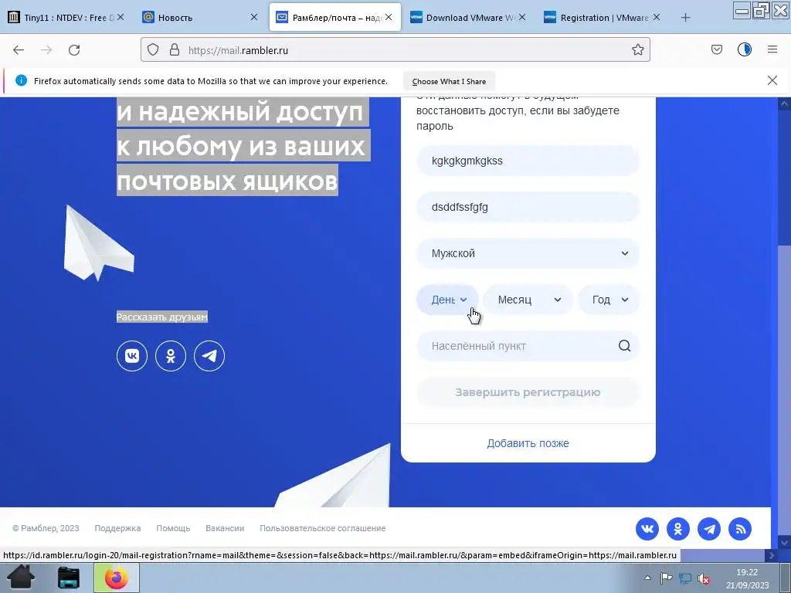Open the Firefox account icon
Viewport: 791px width, 593px height.
745,49
